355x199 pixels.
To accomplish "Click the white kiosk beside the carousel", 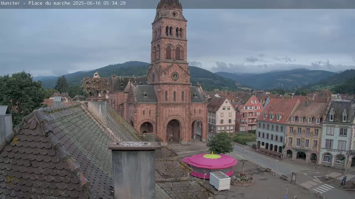I will (x=220, y=181).
